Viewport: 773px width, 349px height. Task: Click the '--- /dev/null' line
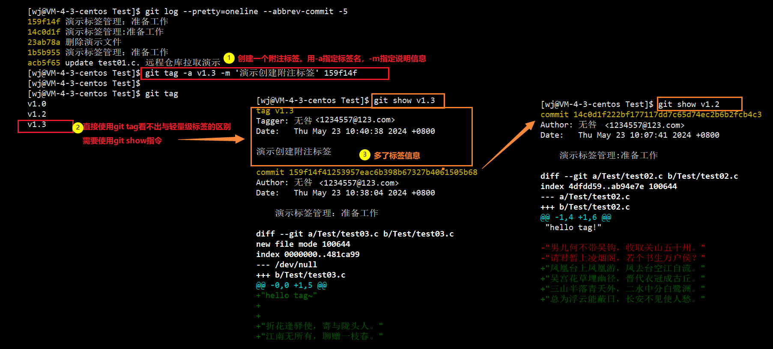[287, 265]
